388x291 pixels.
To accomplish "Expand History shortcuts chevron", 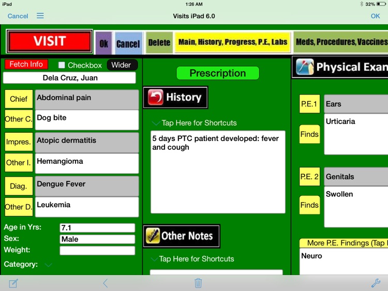I will [x=156, y=123].
